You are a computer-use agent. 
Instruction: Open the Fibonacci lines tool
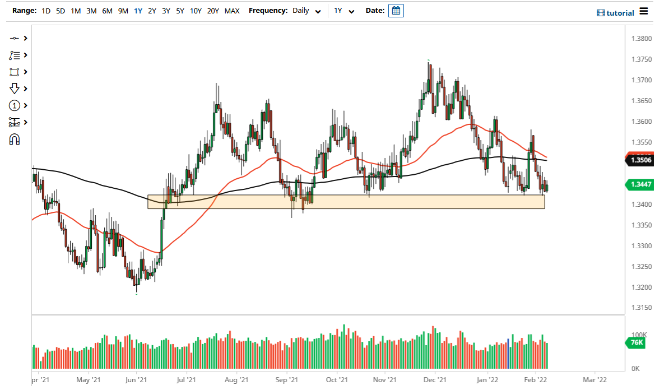pyautogui.click(x=16, y=55)
